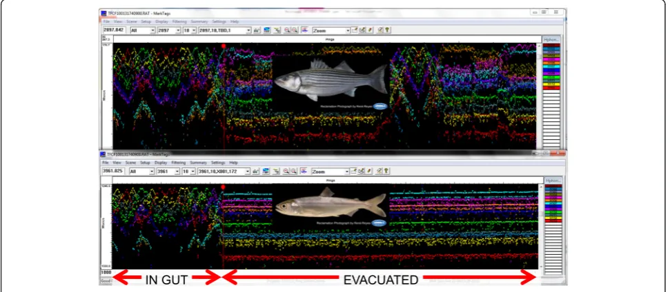Viewport: 670px width, 292px height.
Task: Click first toolbar icon after tag dropdown, upper window
Action: [x=257, y=30]
